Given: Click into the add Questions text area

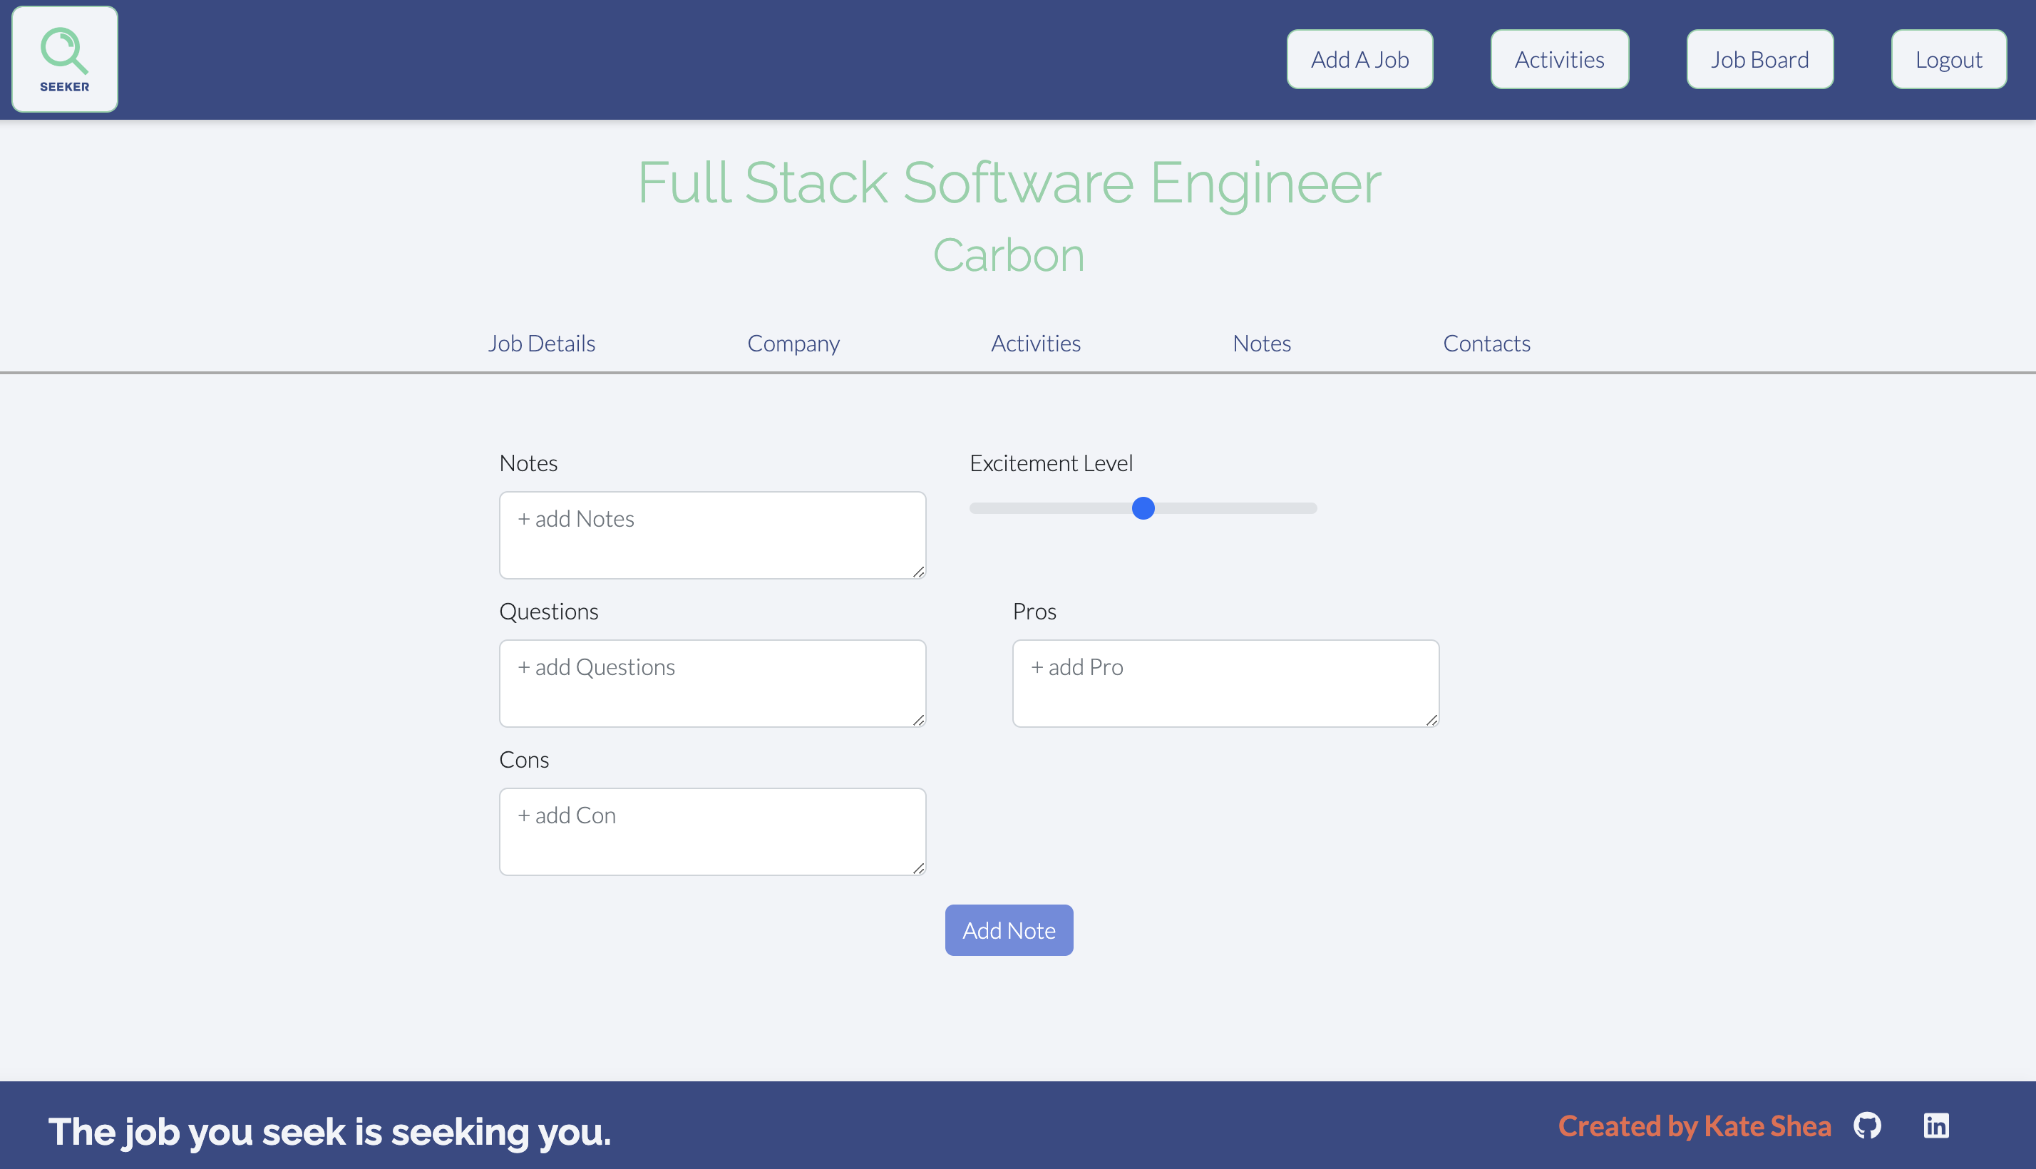Looking at the screenshot, I should 712,684.
